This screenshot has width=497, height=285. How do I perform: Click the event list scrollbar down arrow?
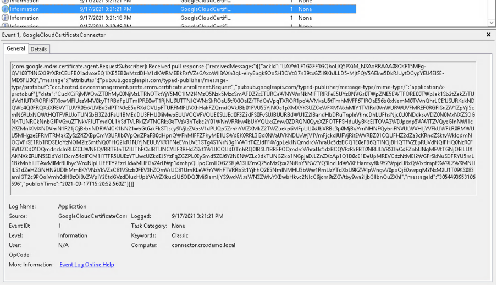(491, 23)
